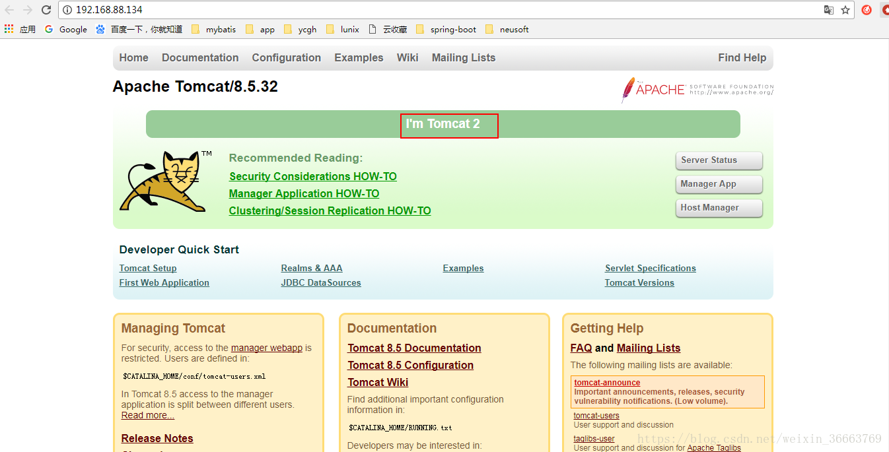Open the Mailing Lists nav item
The width and height of the screenshot is (889, 452).
464,57
